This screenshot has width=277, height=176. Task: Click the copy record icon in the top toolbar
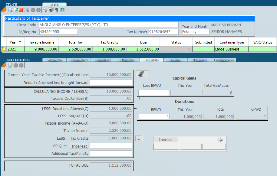(x=27, y=10)
